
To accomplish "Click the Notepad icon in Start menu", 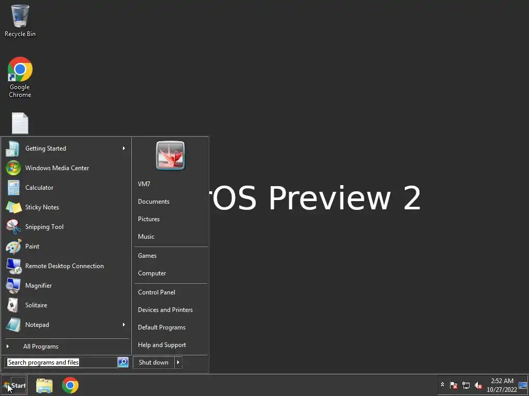I will 13,325.
